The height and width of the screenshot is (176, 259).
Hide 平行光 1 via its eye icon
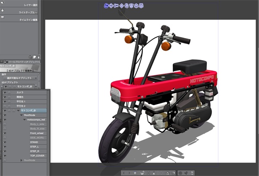[5, 102]
